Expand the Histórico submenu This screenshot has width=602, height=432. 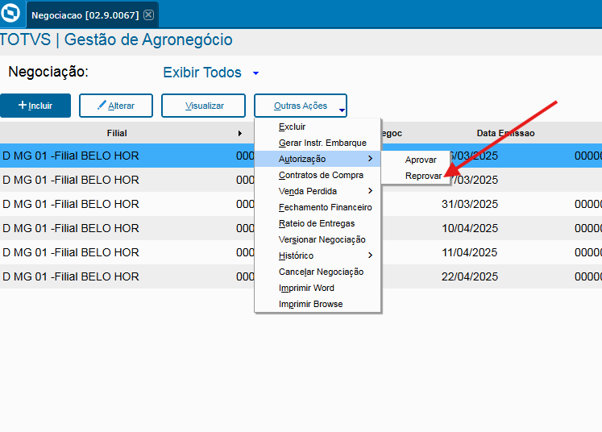tap(318, 255)
